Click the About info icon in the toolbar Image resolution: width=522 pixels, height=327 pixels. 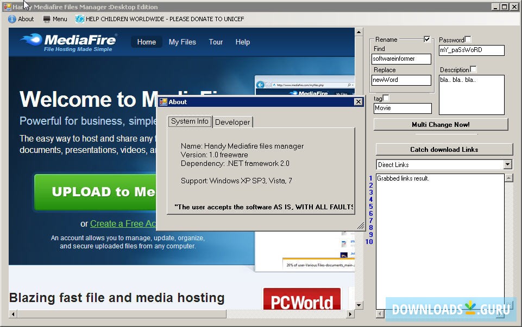[12, 19]
